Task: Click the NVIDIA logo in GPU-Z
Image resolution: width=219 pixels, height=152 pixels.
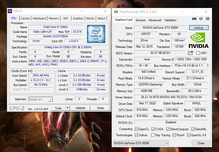Action: click(x=198, y=40)
